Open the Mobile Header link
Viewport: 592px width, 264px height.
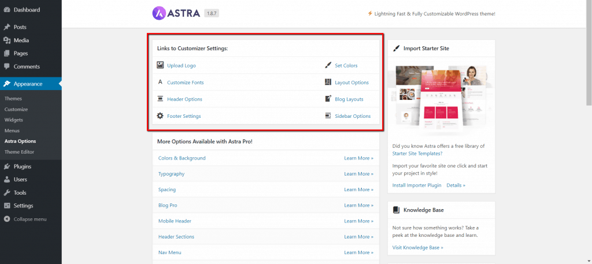(x=175, y=221)
